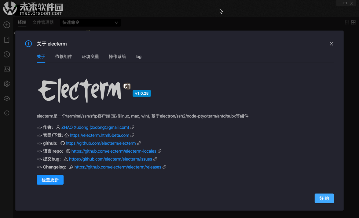359x218 pixels.
Task: Click the link icon after electerm-locales URL
Action: pyautogui.click(x=159, y=151)
